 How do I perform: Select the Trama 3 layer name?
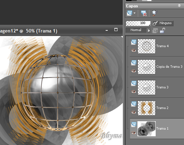162,87
